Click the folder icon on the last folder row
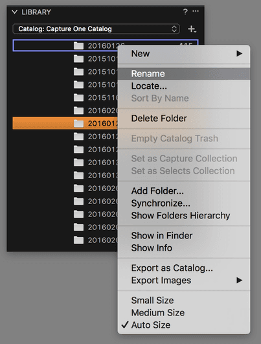 pos(78,240)
